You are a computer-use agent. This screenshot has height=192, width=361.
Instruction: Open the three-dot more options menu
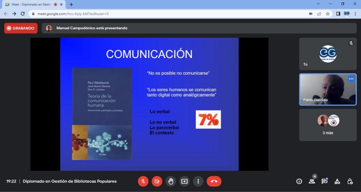[198, 181]
